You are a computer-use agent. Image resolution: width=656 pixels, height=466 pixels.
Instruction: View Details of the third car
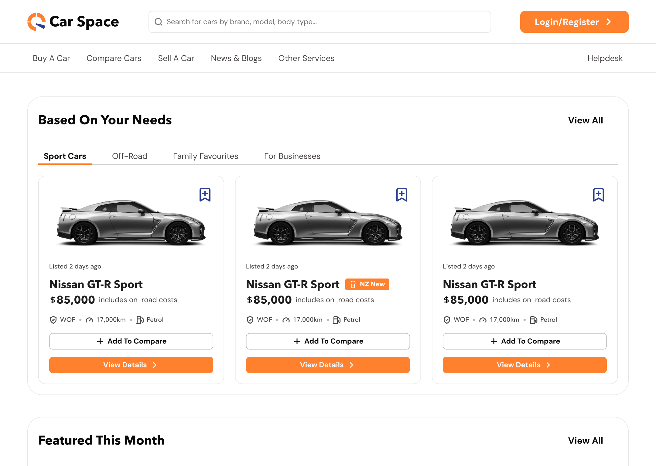[x=525, y=365]
